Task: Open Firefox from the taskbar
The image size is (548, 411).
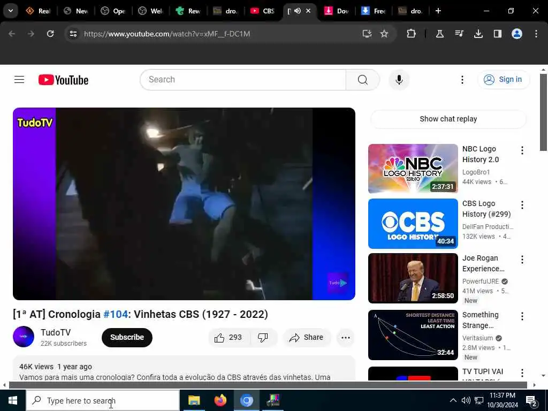Action: (220, 400)
